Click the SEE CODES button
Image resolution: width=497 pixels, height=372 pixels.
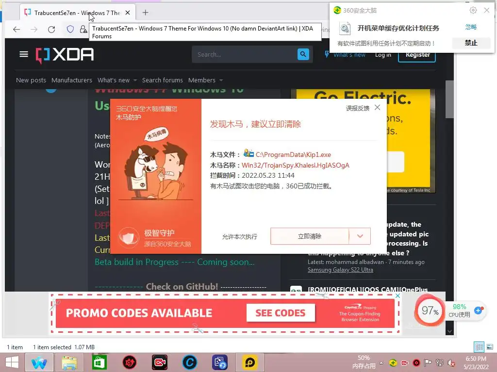pyautogui.click(x=281, y=313)
